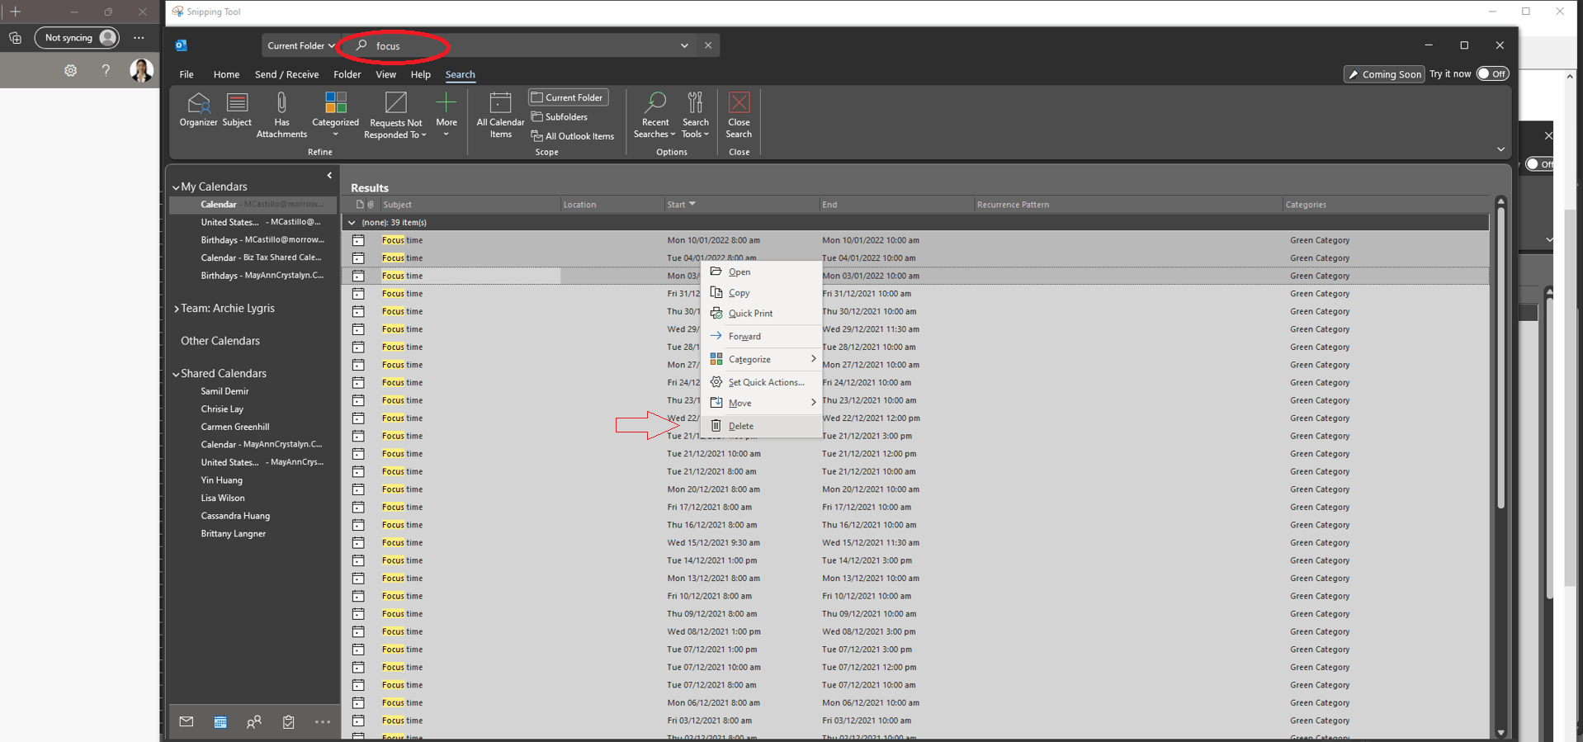This screenshot has width=1583, height=742.
Task: Open the Send / Receive tab
Action: pyautogui.click(x=286, y=74)
